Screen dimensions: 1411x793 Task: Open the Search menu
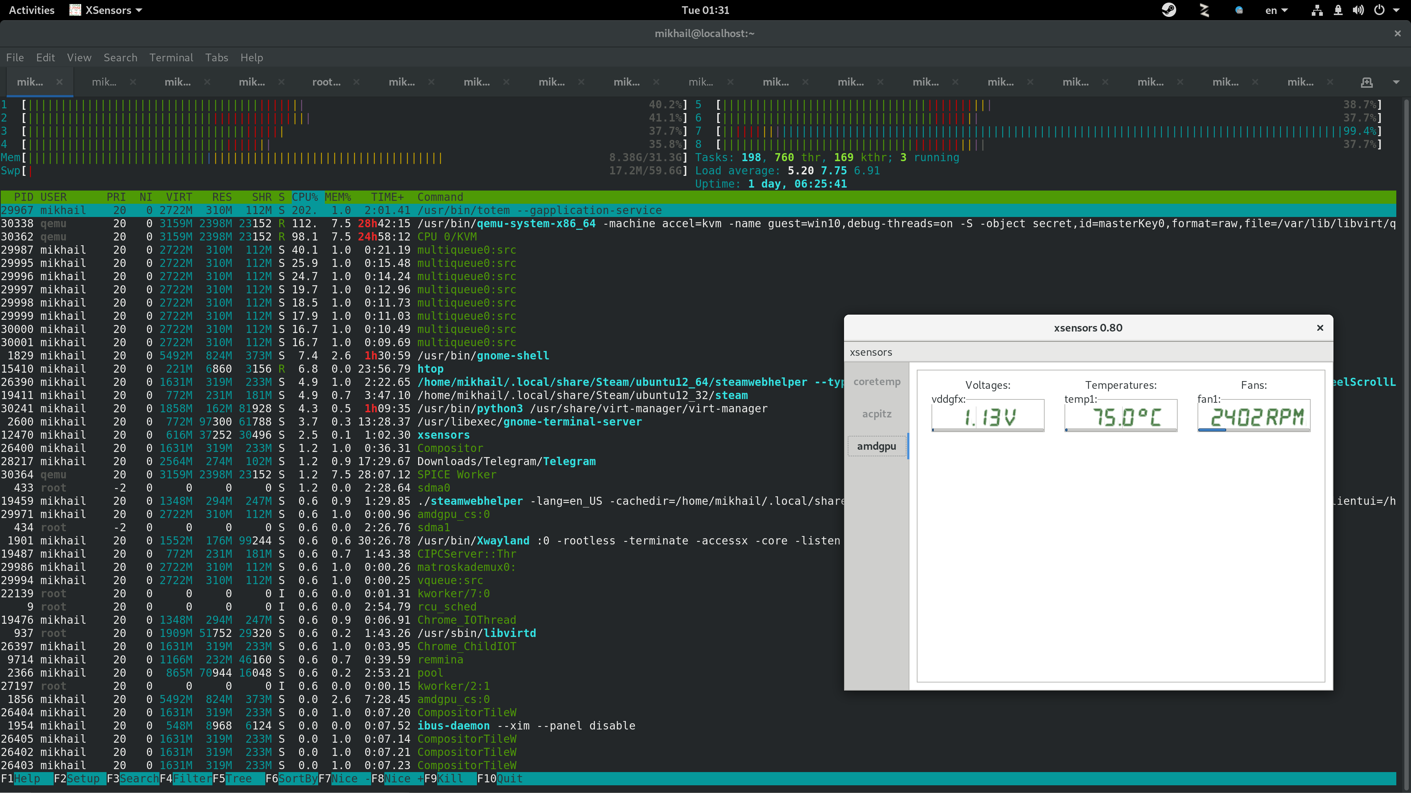tap(120, 58)
